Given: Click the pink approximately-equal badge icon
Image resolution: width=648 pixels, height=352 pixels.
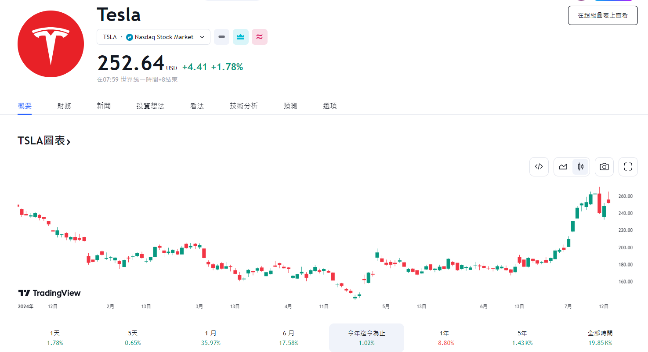Looking at the screenshot, I should [x=259, y=37].
